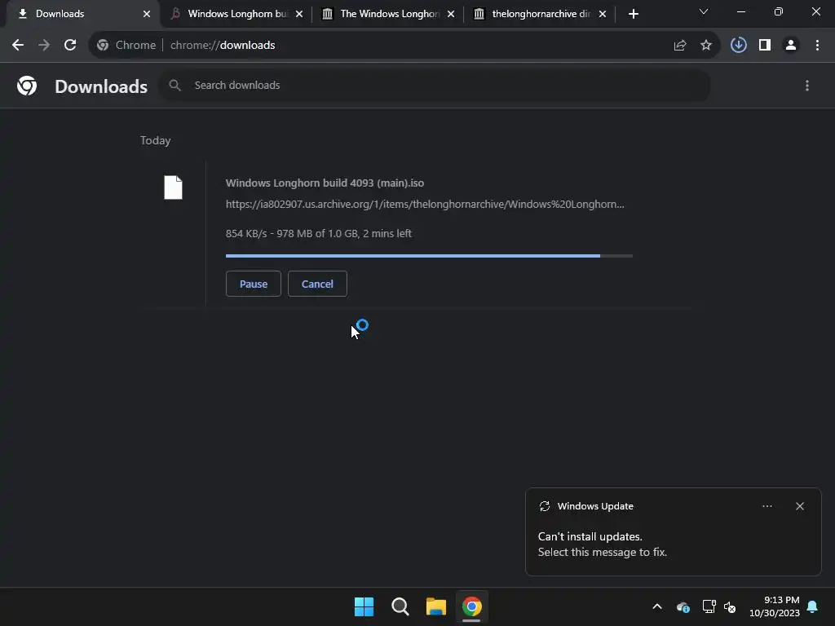Select the Can't install updates message
The image size is (835, 626).
point(603,544)
